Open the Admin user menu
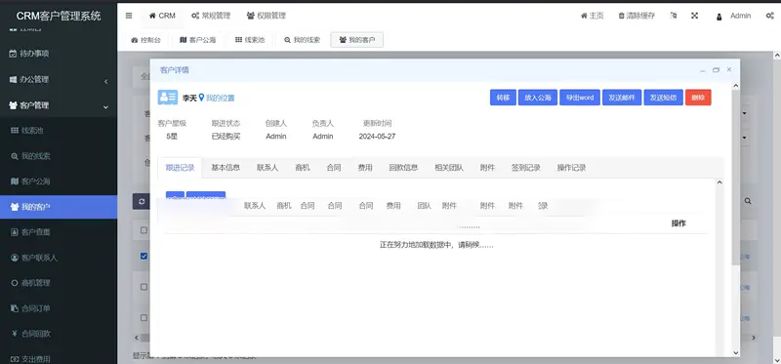781x364 pixels. tap(733, 16)
